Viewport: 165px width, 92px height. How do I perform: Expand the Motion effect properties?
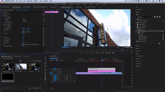[x=1, y=14]
